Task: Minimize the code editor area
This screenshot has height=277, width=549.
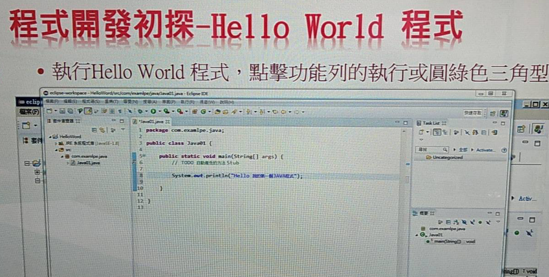Action: pyautogui.click(x=397, y=123)
